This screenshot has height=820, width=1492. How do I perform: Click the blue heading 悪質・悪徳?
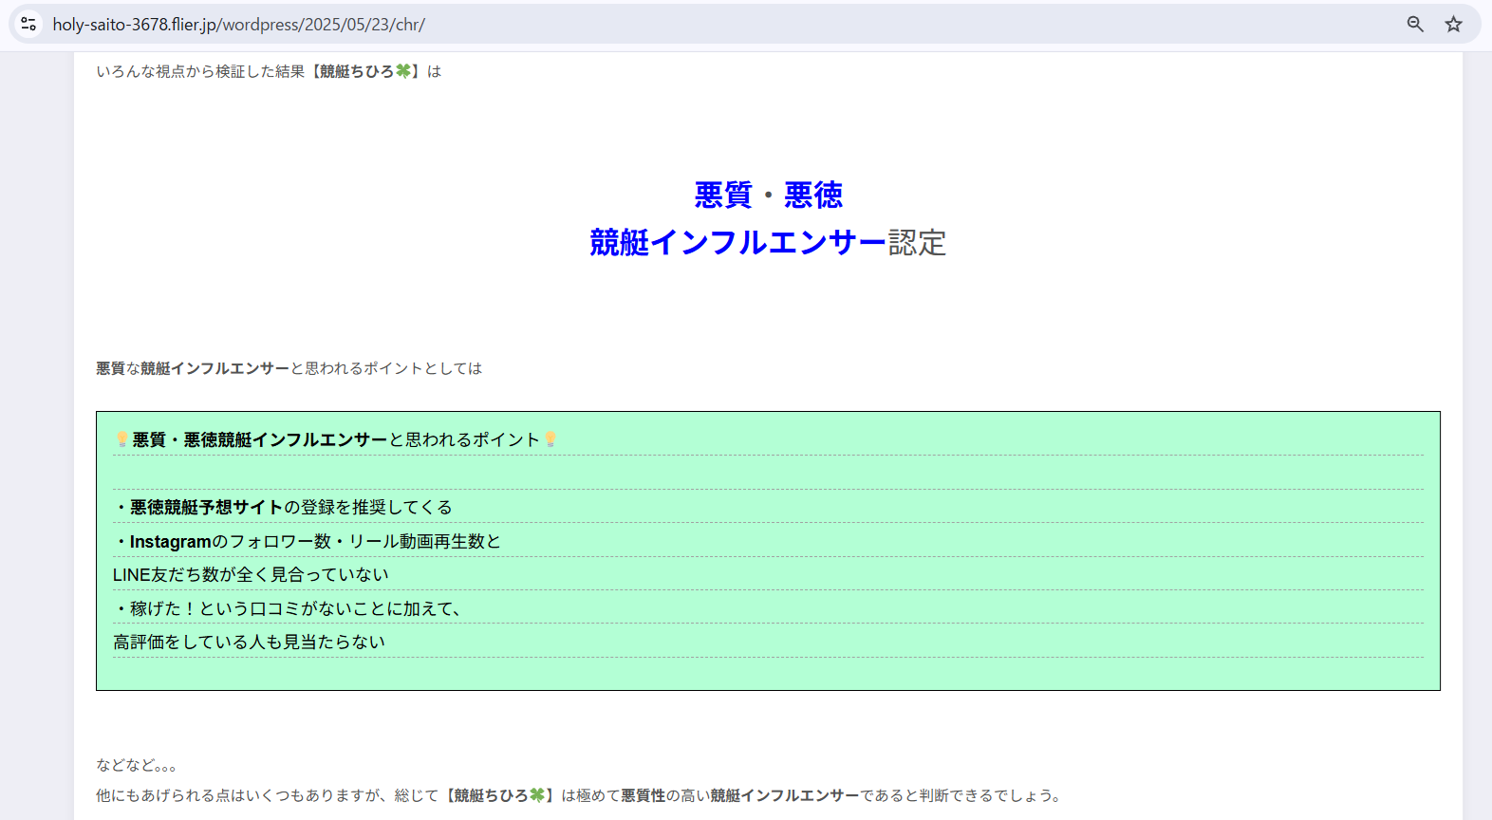pyautogui.click(x=768, y=195)
